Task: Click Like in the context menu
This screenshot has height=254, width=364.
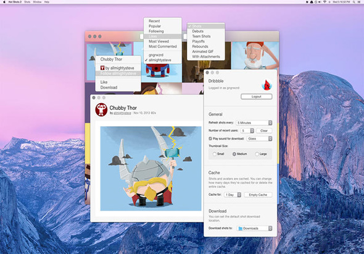Action: point(118,82)
